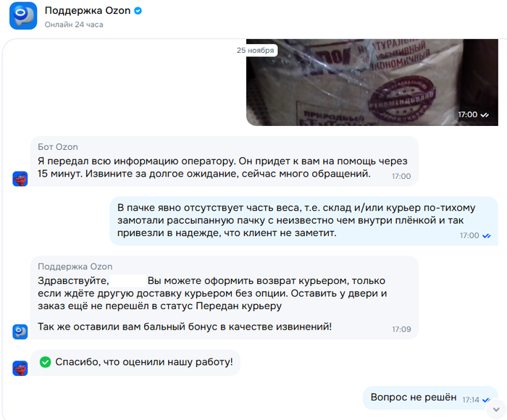Click the "Поддержка Ozon" sender name in the message
Image resolution: width=507 pixels, height=420 pixels.
pos(75,266)
